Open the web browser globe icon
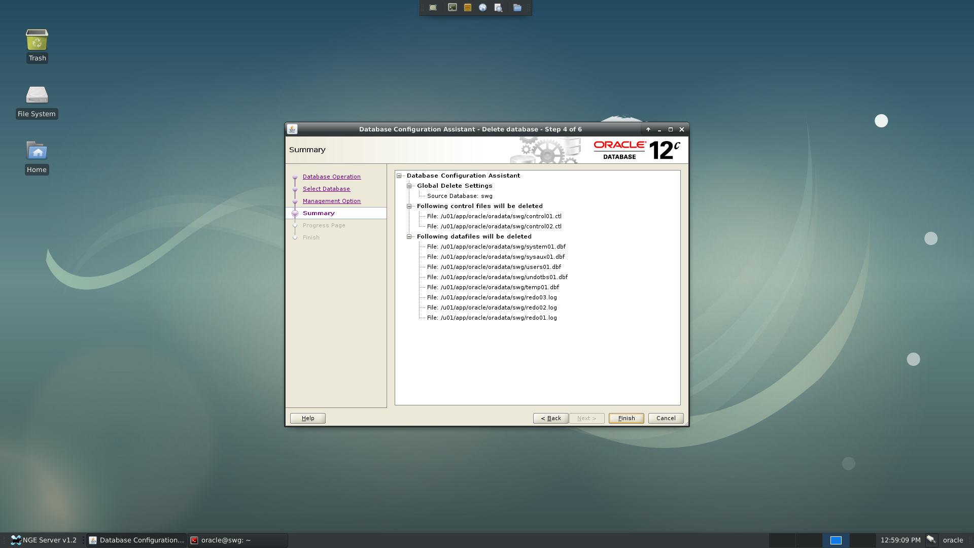Viewport: 974px width, 548px height. (483, 8)
